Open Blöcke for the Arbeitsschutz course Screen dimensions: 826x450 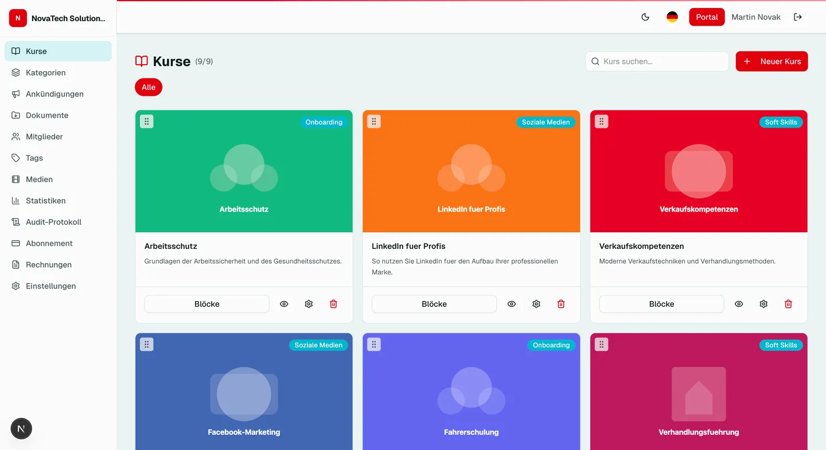point(206,304)
